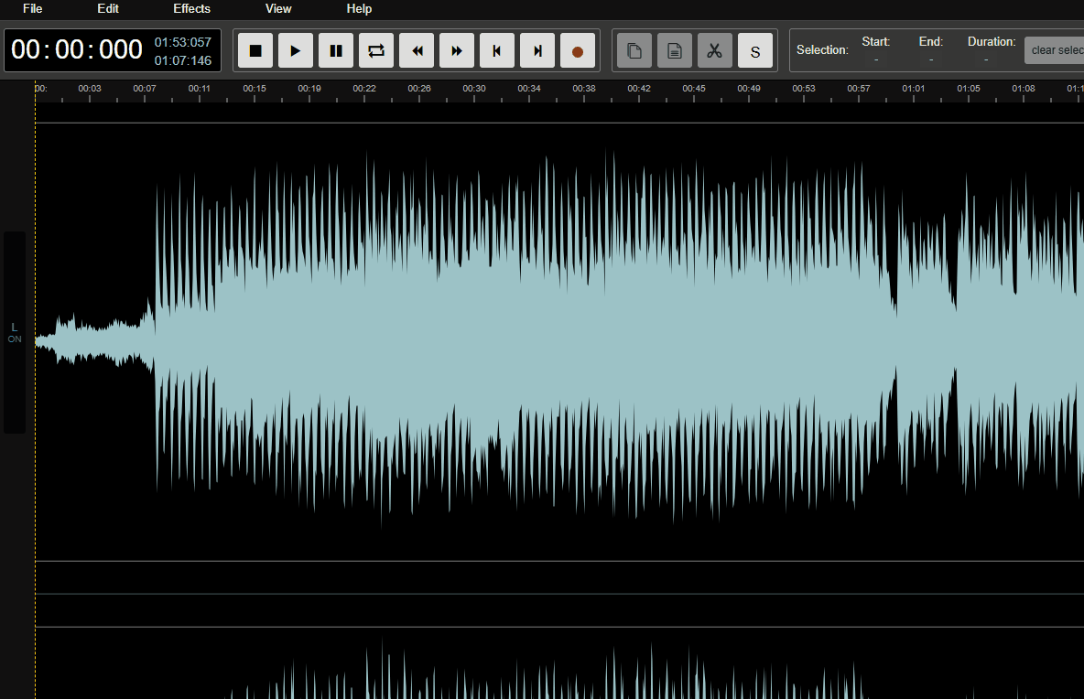The height and width of the screenshot is (699, 1084).
Task: Click the rewind button
Action: coord(417,50)
